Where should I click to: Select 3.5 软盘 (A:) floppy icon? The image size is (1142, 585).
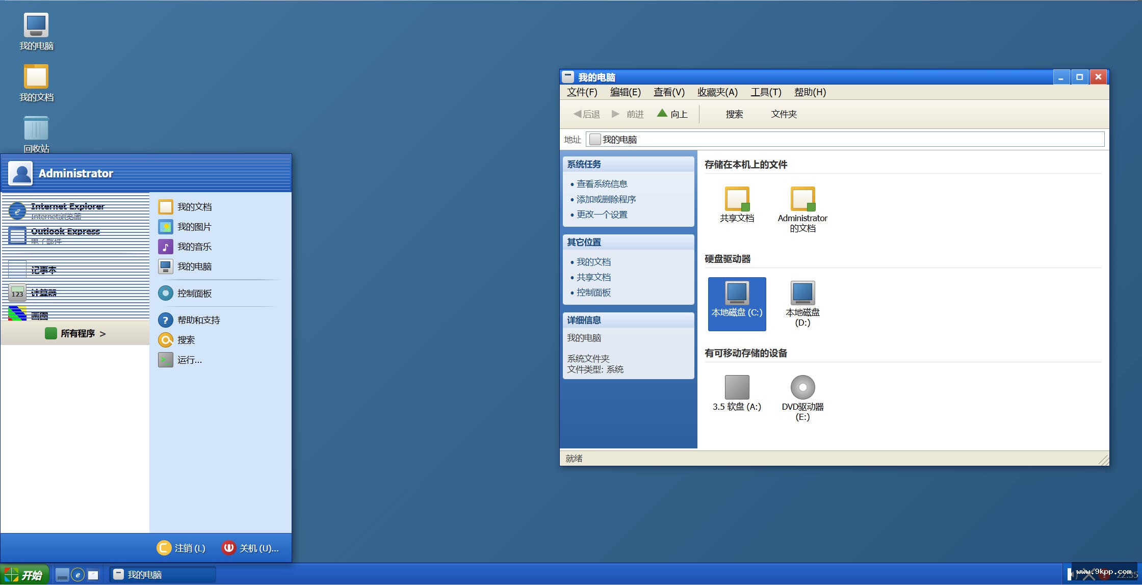(737, 393)
